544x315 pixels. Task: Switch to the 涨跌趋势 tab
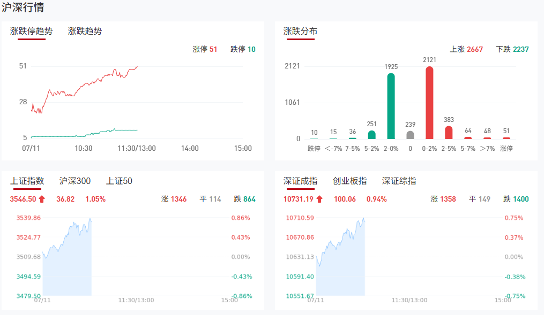85,31
